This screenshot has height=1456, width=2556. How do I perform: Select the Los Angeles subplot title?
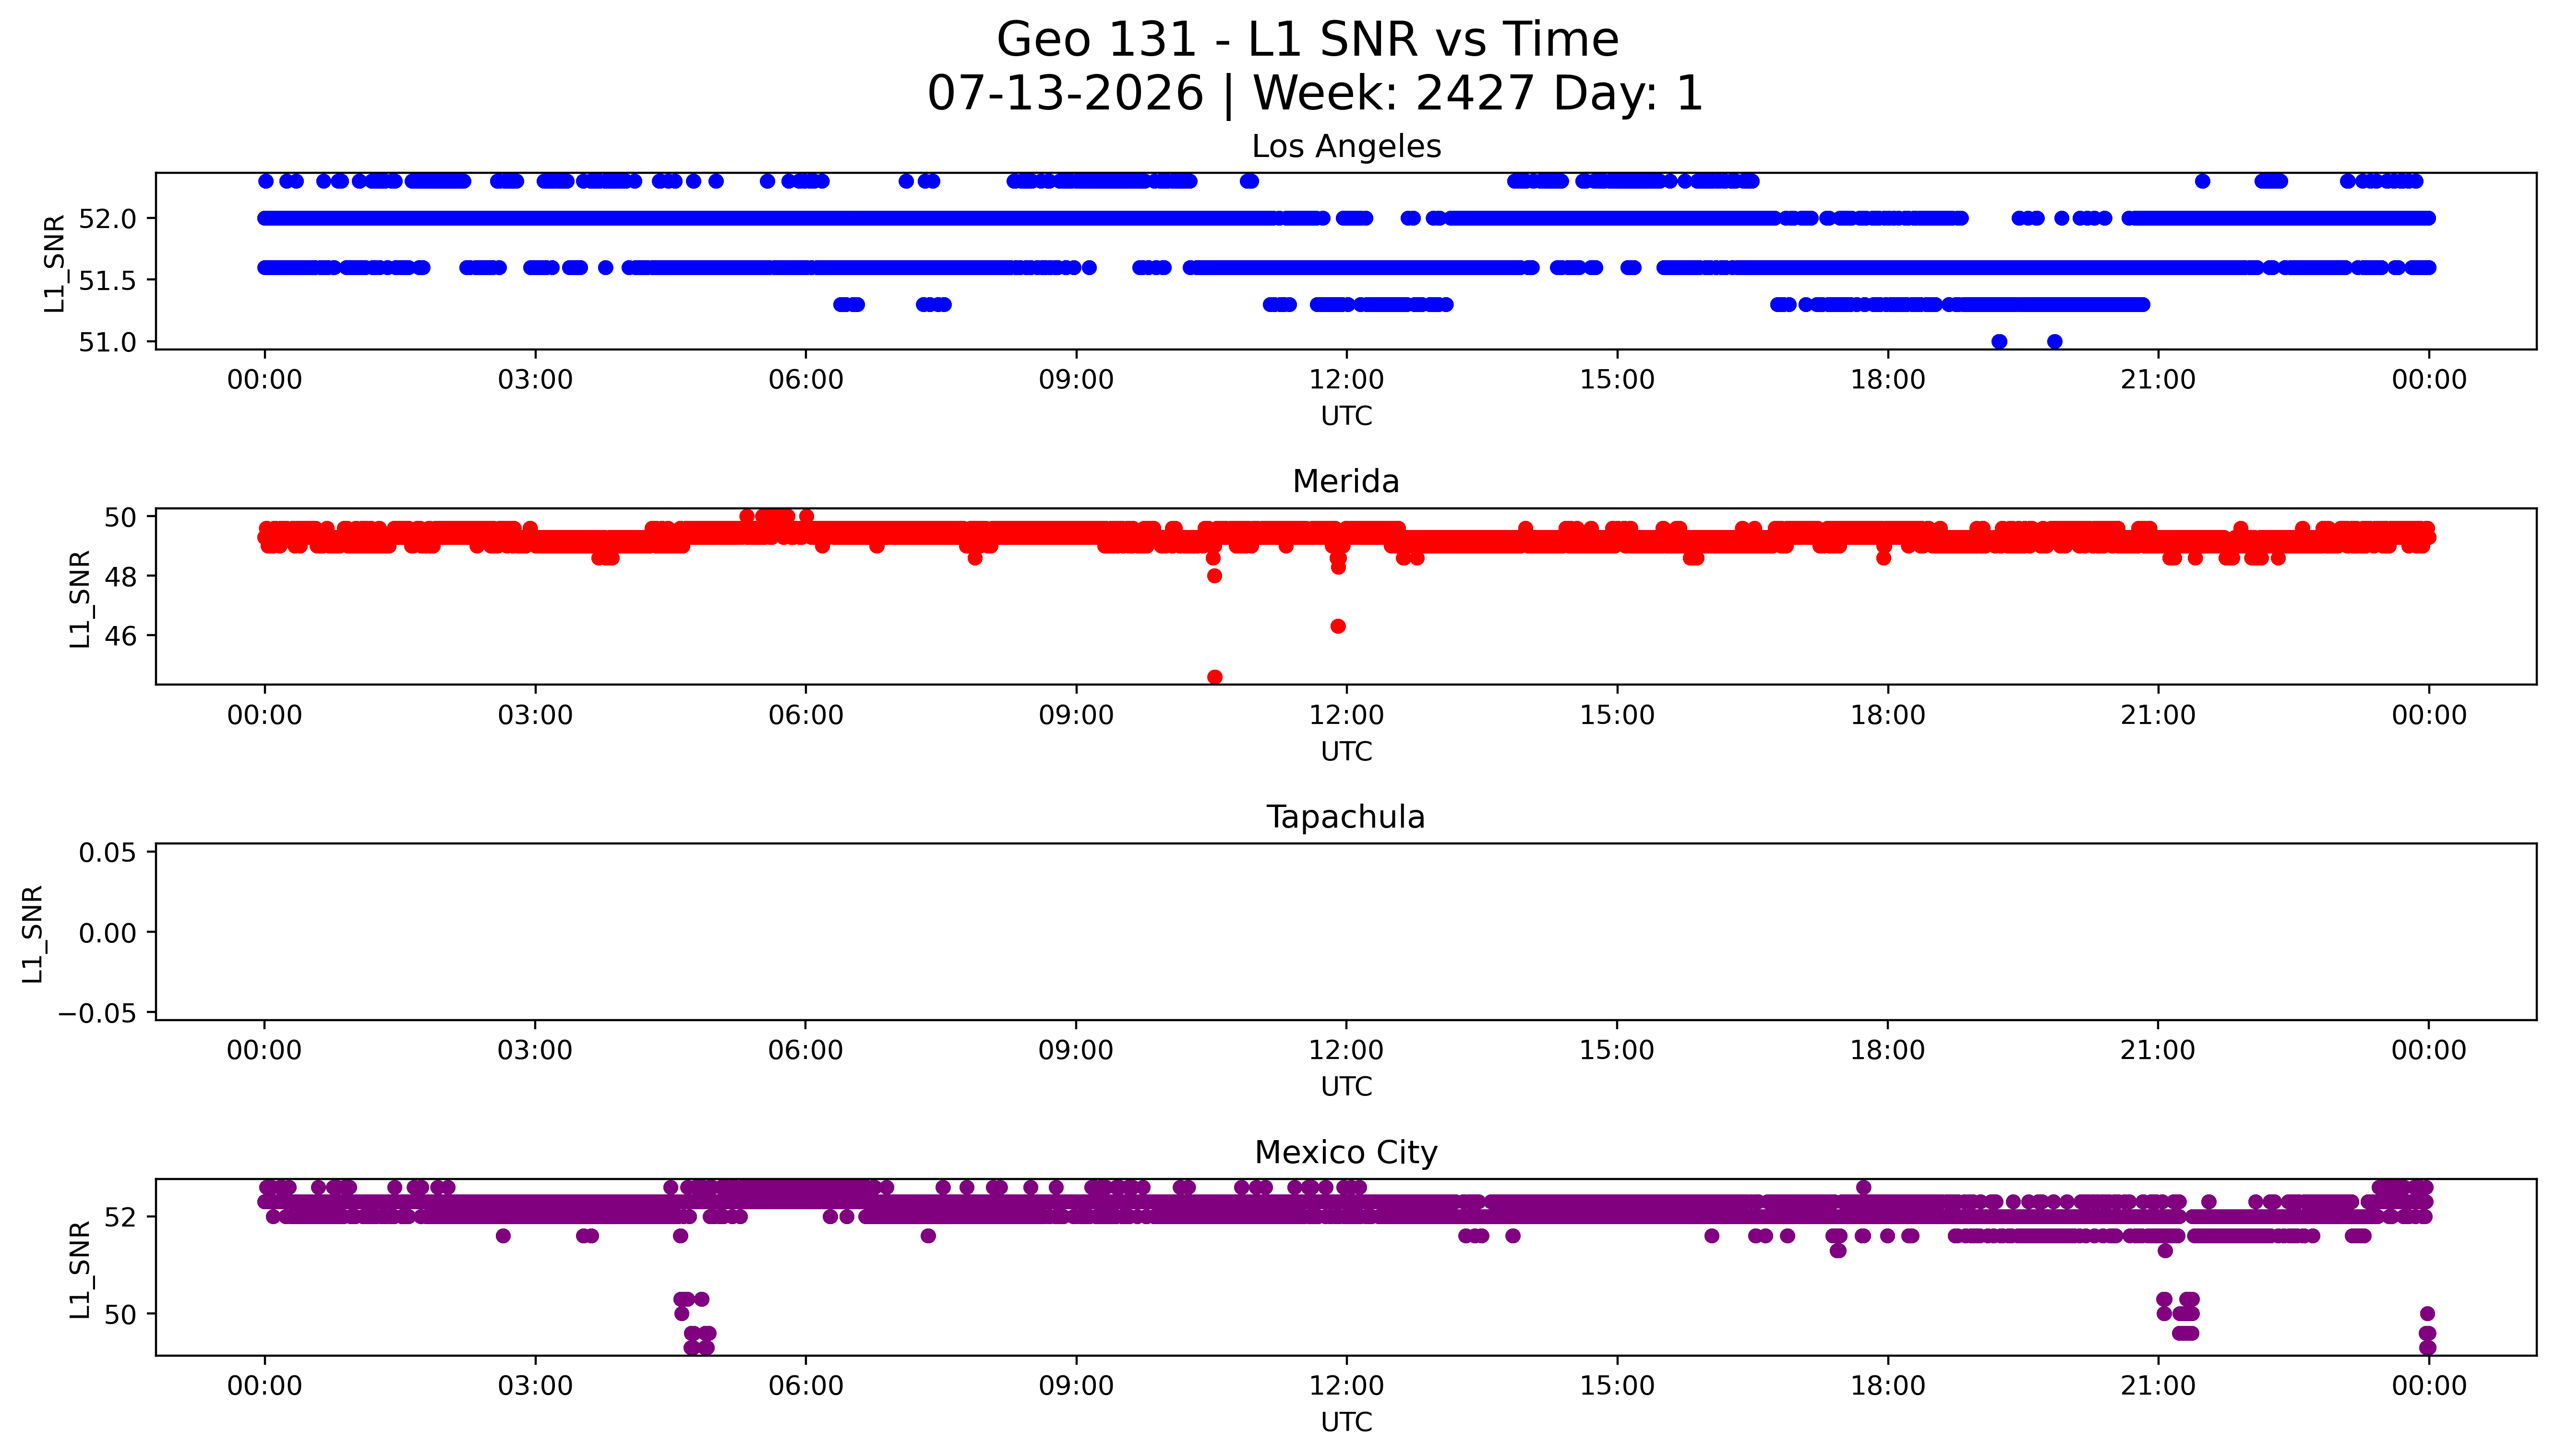click(1345, 146)
